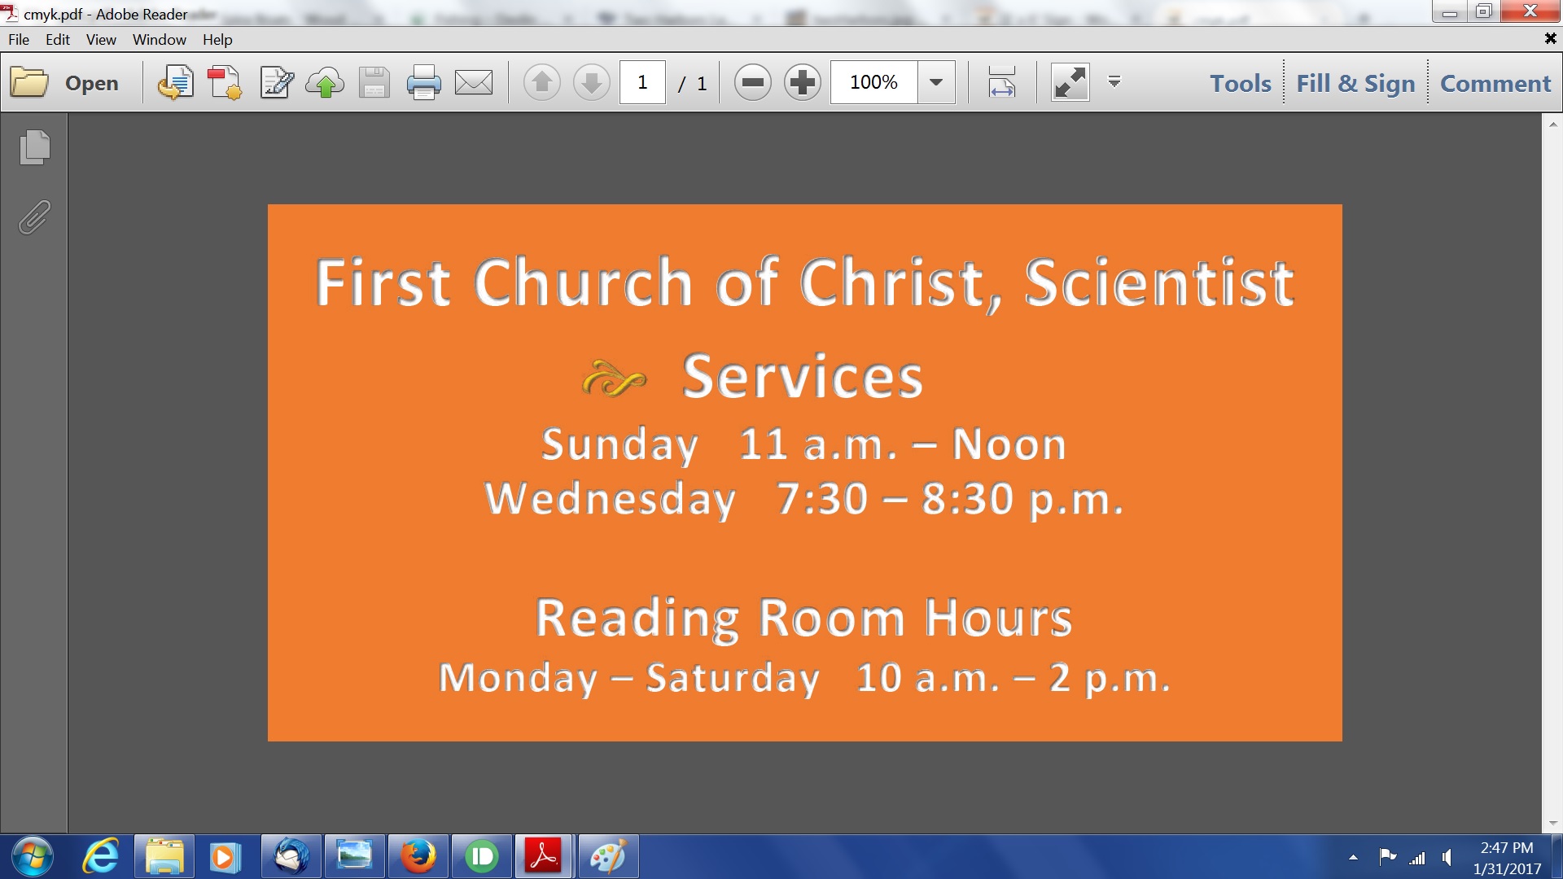Launch Firefox from taskbar

point(418,856)
